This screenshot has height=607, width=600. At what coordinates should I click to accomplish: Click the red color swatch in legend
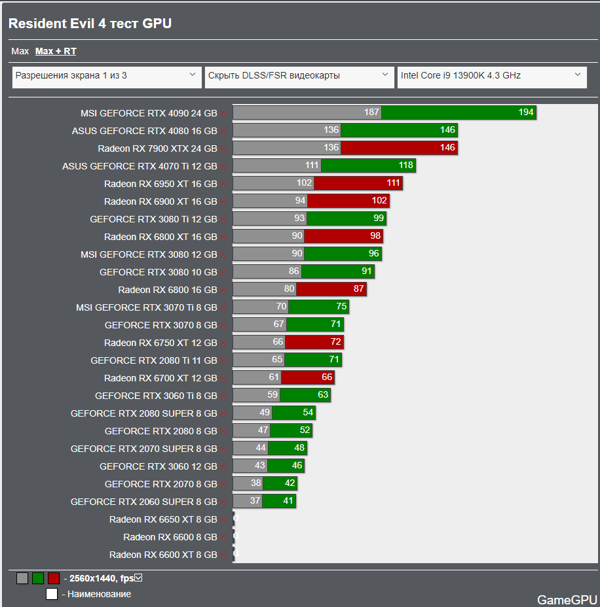54,578
